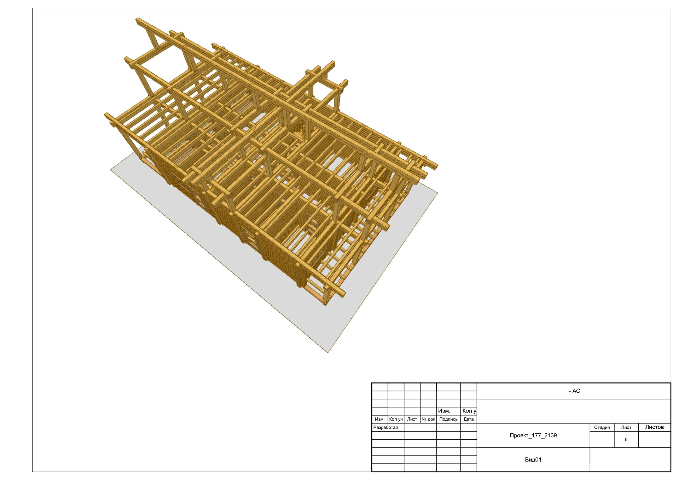Click the empty cell below "Стадия"
This screenshot has width=679, height=480.
click(602, 440)
